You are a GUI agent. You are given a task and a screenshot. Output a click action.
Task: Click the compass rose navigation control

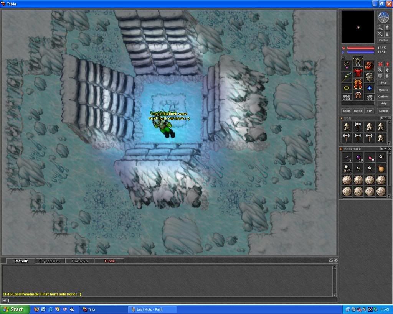point(383,17)
